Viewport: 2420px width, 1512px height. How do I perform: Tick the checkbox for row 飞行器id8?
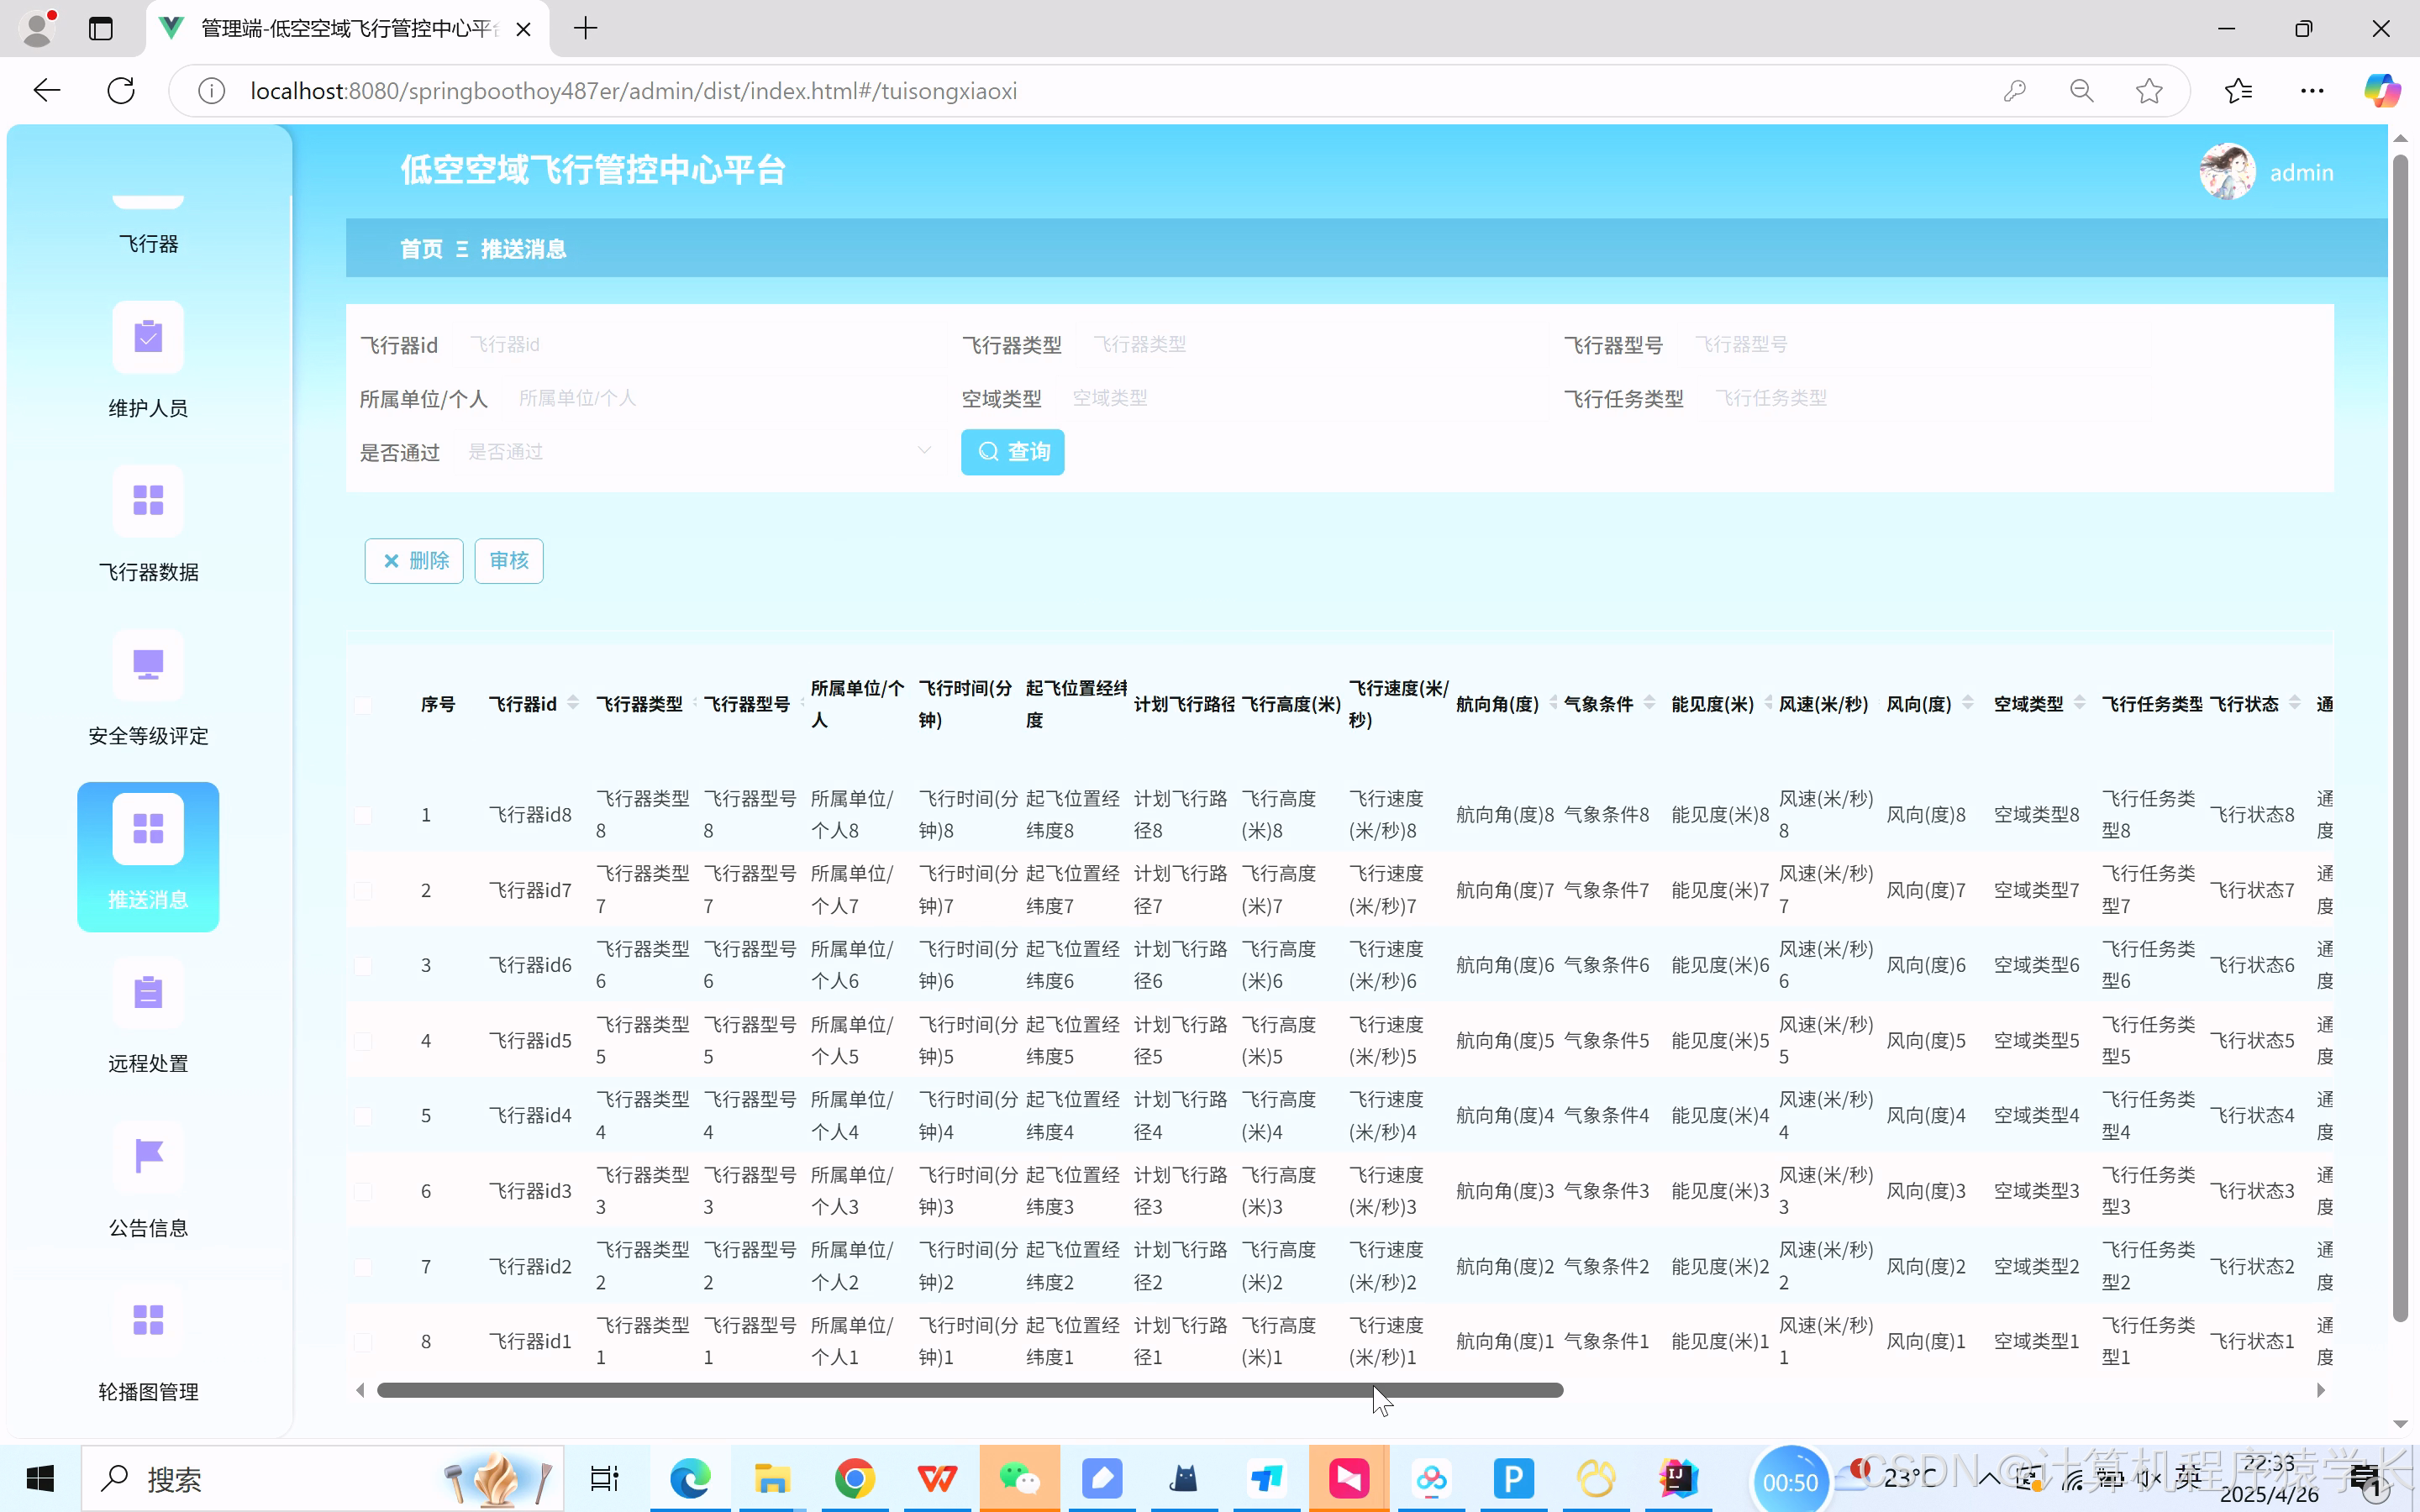pyautogui.click(x=363, y=815)
